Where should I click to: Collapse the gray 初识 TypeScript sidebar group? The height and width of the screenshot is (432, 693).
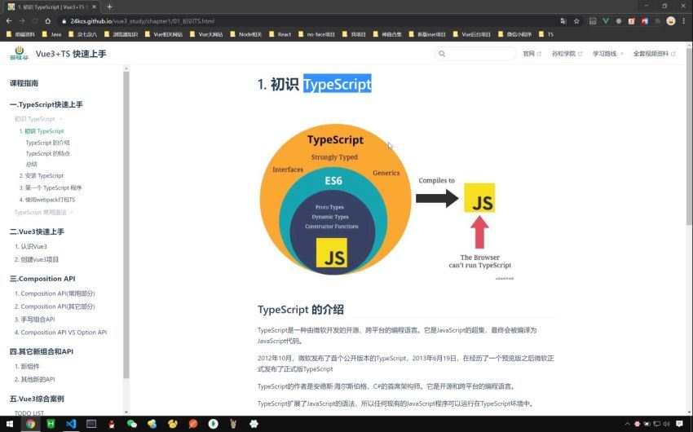(x=38, y=119)
